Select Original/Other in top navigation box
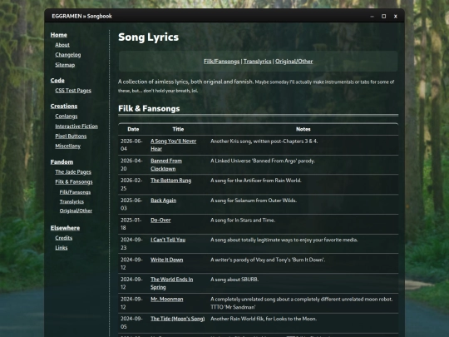449x337 pixels. [294, 62]
